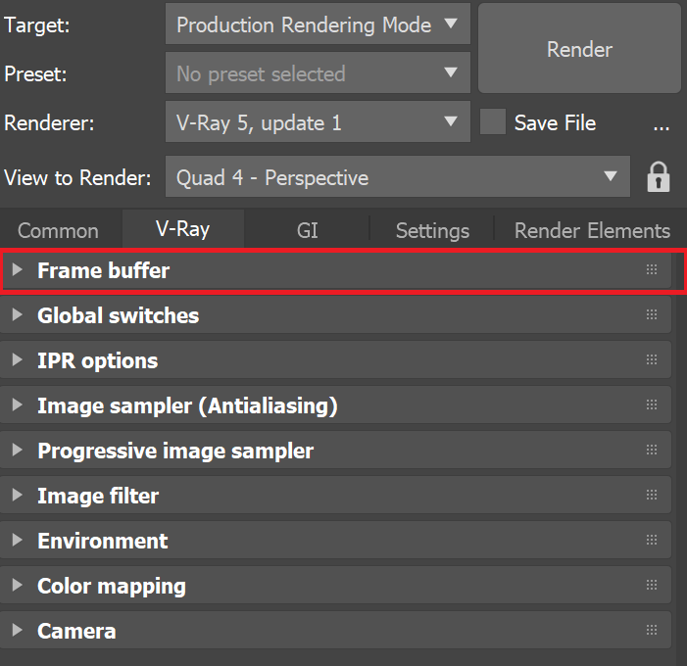
Task: Click the ellipsis button next to Save File
Action: [661, 123]
